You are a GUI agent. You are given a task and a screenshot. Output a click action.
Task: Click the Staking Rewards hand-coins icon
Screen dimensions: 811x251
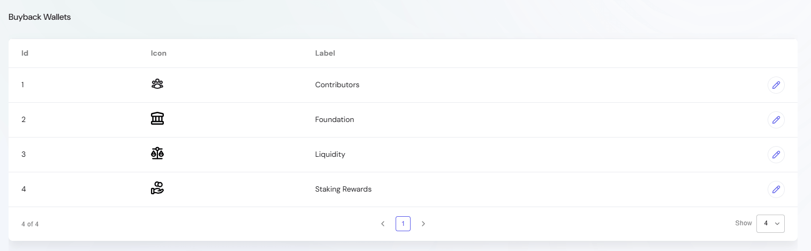tap(157, 188)
